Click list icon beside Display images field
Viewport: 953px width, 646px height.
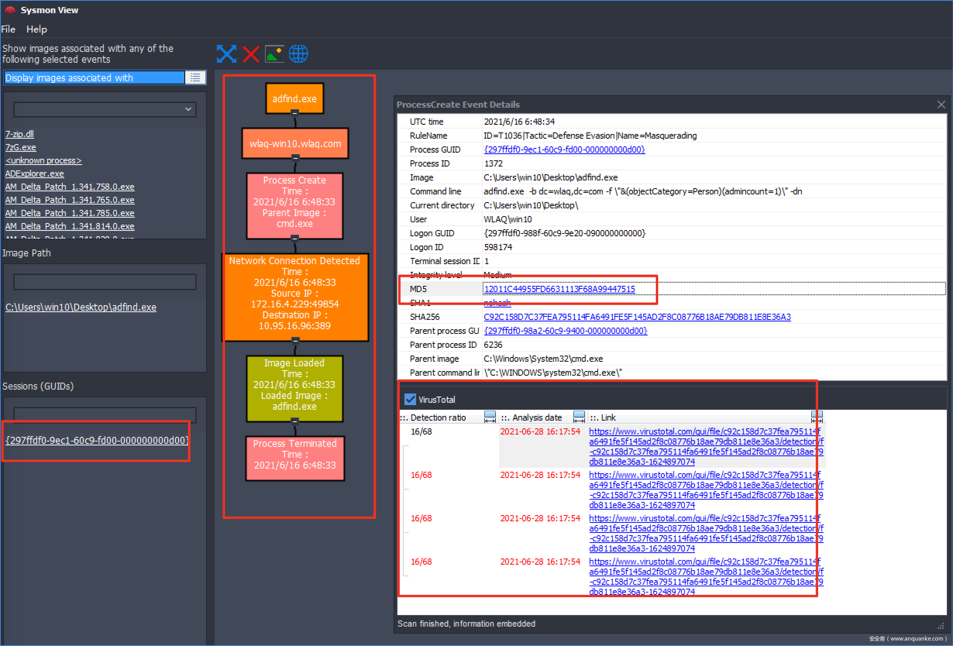(x=196, y=77)
